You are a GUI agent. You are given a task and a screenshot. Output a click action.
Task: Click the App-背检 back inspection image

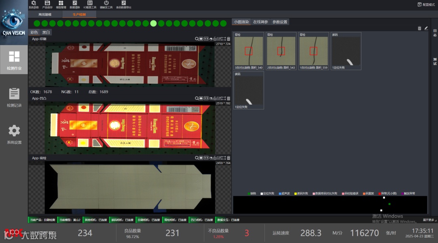130,187
